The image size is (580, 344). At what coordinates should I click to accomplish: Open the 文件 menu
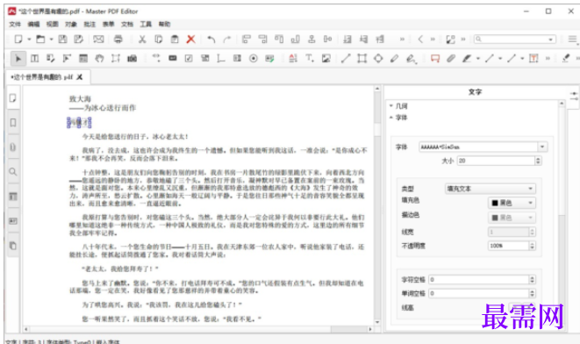click(15, 24)
